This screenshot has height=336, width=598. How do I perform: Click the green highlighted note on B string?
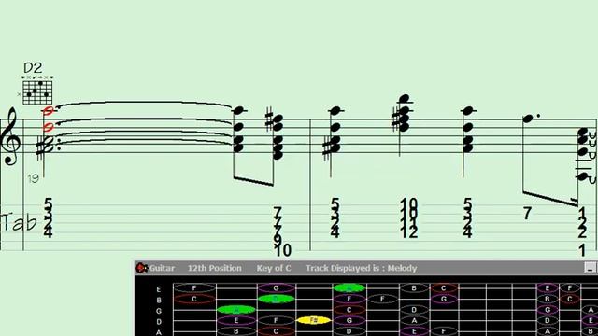pyautogui.click(x=276, y=299)
